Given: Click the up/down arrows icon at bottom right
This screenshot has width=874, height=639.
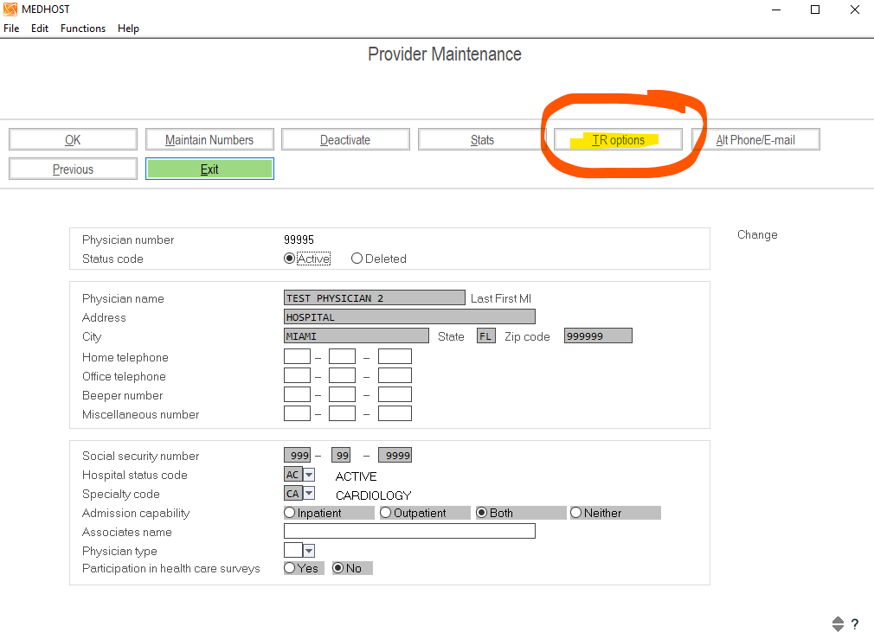Looking at the screenshot, I should 838,624.
